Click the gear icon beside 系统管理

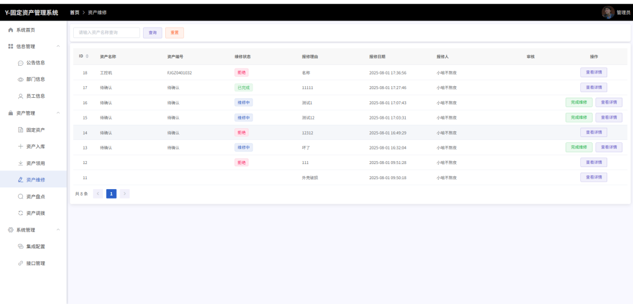[11, 230]
